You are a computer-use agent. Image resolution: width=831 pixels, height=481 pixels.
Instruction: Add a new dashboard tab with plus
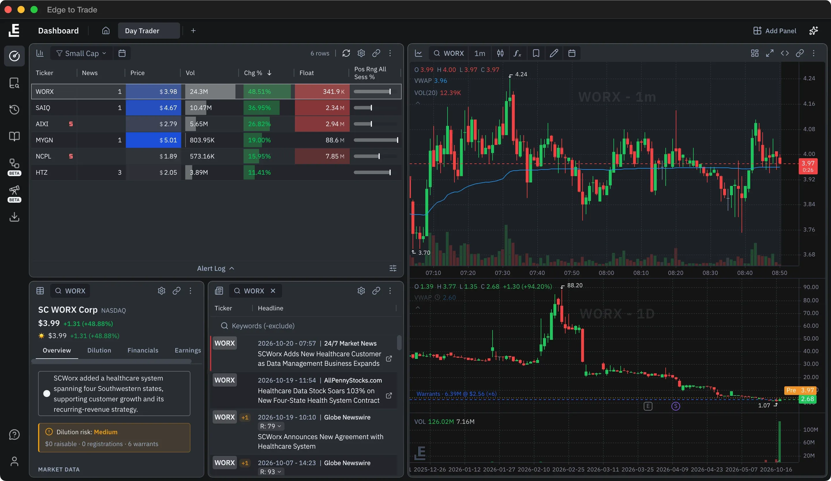(193, 31)
